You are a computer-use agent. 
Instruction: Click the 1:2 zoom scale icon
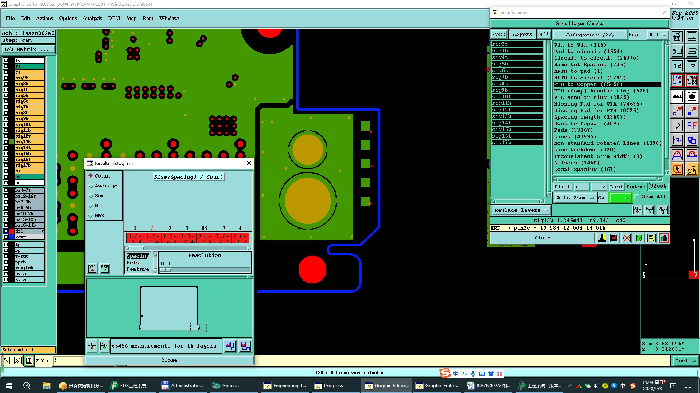677,66
